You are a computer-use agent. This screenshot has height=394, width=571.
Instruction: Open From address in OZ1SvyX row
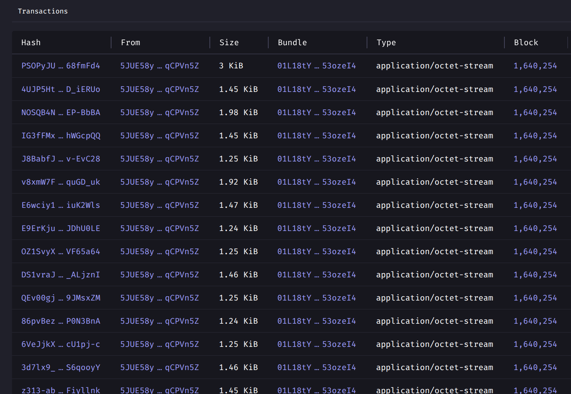coord(159,251)
